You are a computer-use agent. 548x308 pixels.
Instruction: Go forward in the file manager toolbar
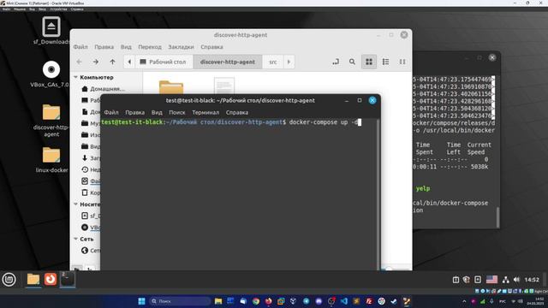96,62
